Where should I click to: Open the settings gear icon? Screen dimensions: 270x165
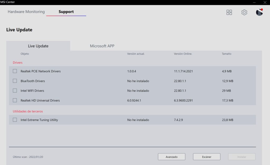click(x=244, y=12)
